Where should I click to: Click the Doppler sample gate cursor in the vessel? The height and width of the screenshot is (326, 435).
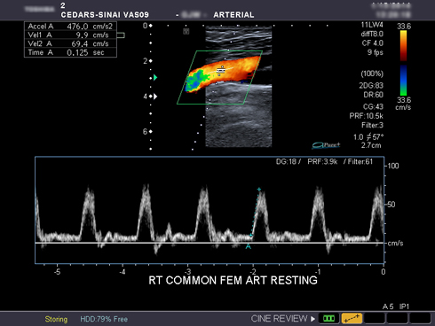click(x=221, y=70)
